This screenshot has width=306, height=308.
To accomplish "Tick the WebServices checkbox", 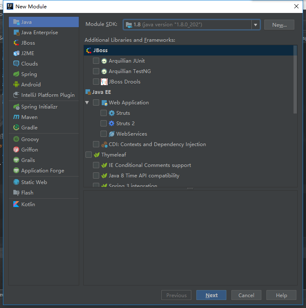I will [x=103, y=134].
